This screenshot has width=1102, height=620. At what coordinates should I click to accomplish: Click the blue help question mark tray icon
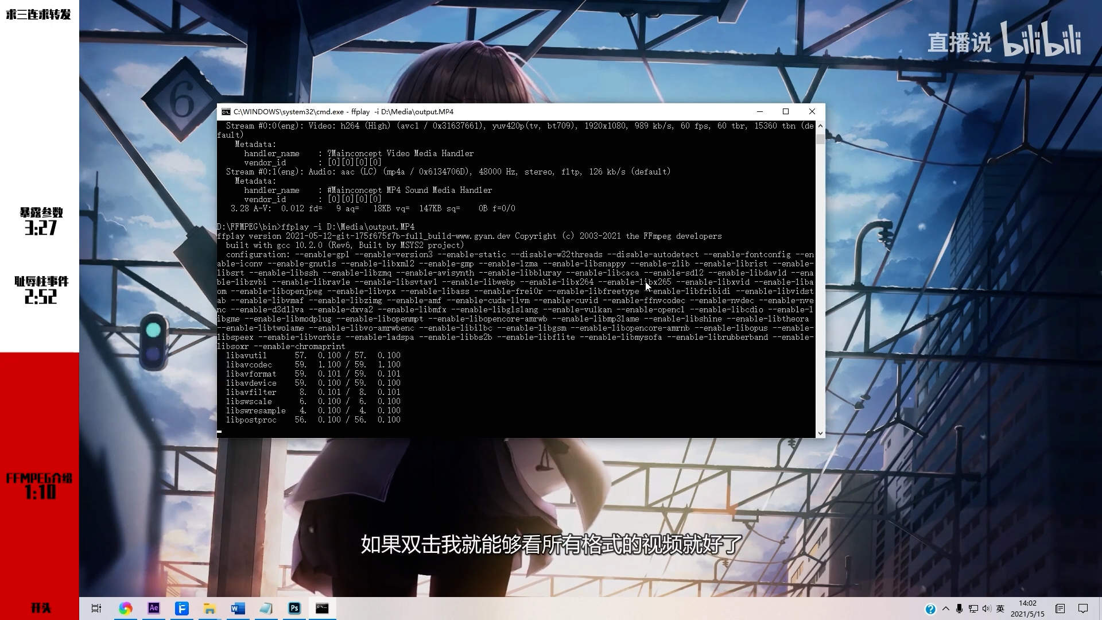pos(930,609)
